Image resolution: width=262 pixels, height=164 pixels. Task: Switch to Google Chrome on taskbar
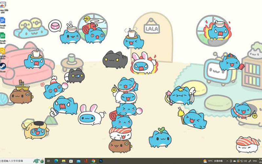pos(93,161)
